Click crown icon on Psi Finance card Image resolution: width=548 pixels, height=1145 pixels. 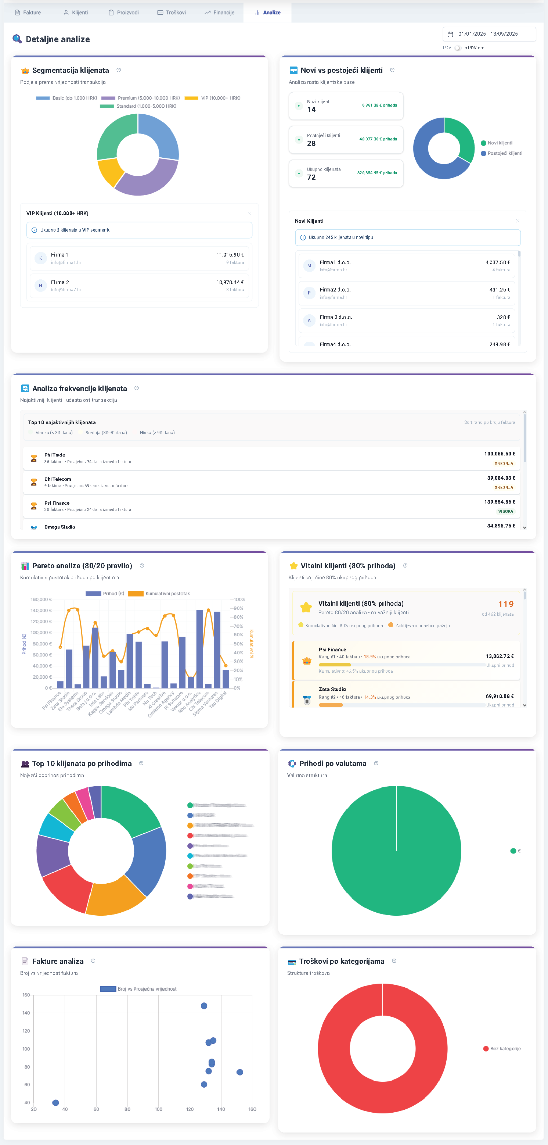click(307, 661)
